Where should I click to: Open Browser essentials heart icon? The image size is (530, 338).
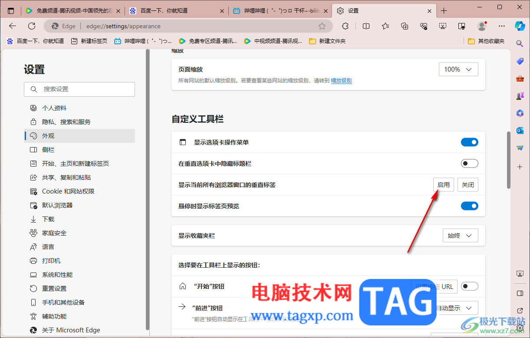point(424,26)
